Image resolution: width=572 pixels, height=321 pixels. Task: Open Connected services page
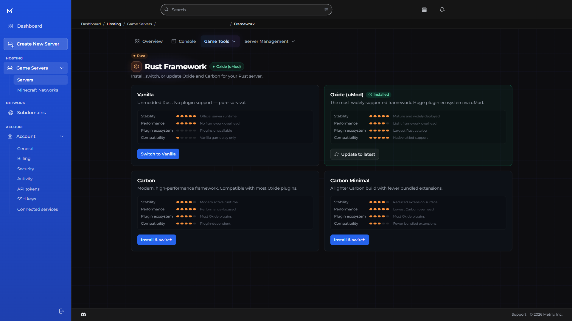(38, 209)
